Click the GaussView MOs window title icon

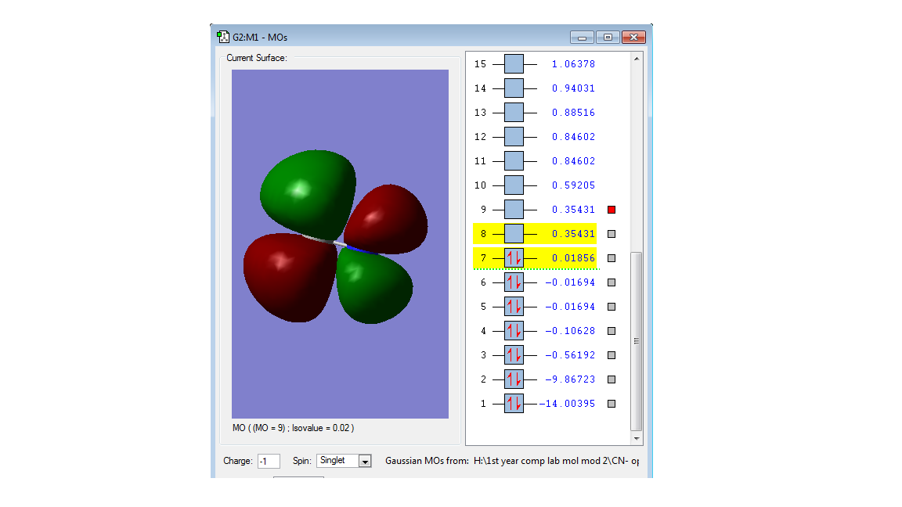(223, 38)
